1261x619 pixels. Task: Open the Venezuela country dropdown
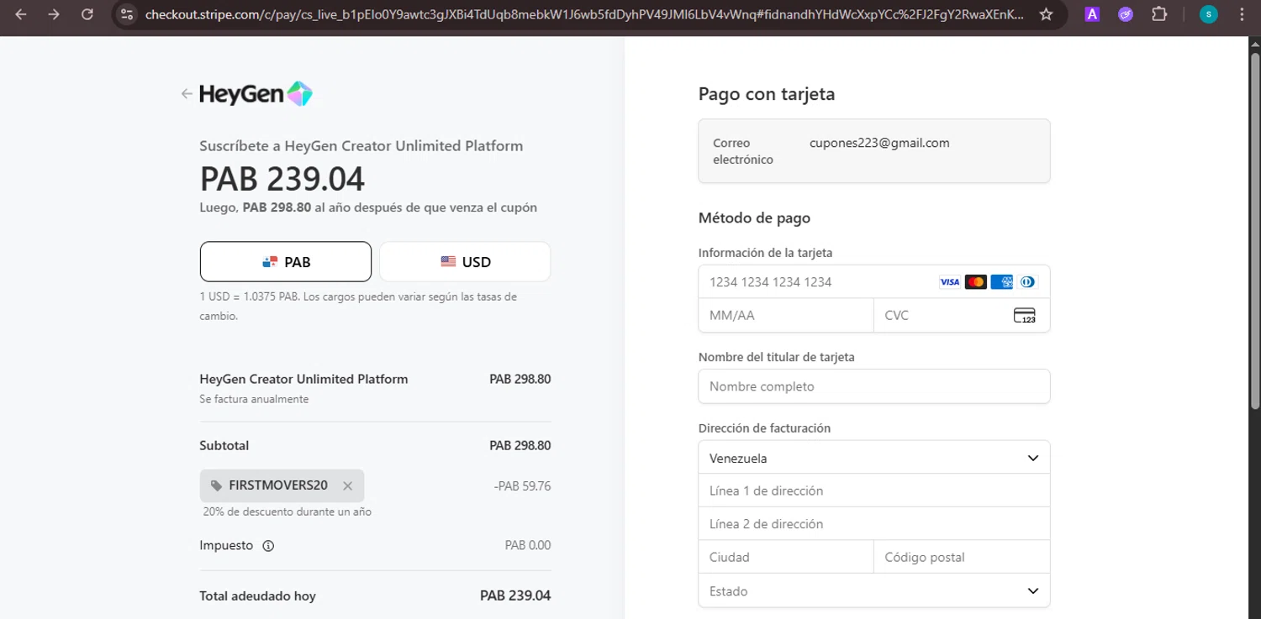tap(874, 458)
